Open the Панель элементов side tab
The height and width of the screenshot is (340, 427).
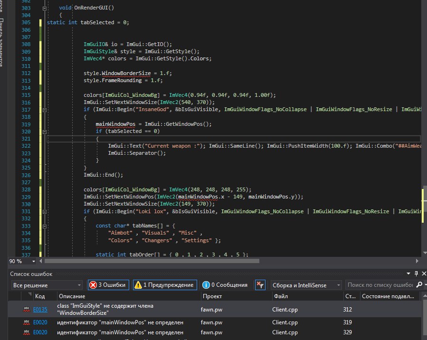[x=2, y=40]
